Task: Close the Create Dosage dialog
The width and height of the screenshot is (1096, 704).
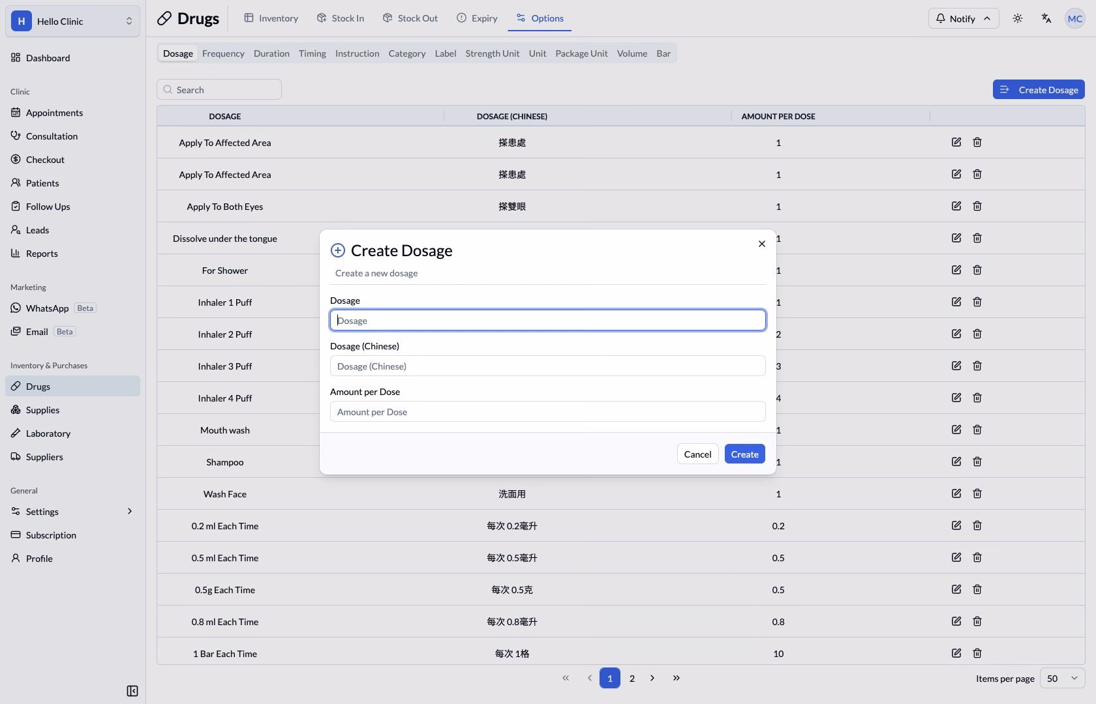Action: pos(761,244)
